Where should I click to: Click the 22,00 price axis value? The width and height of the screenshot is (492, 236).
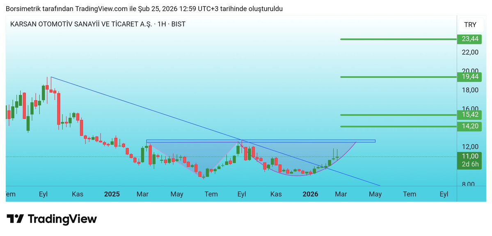[x=470, y=52]
